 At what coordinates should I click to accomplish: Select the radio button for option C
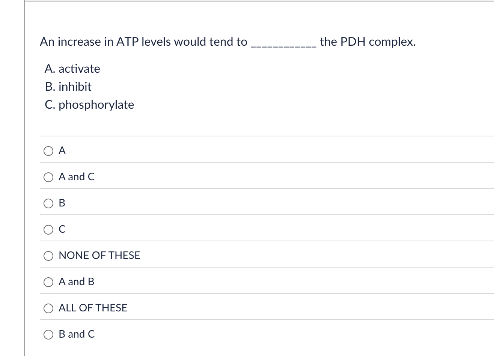coord(48,229)
